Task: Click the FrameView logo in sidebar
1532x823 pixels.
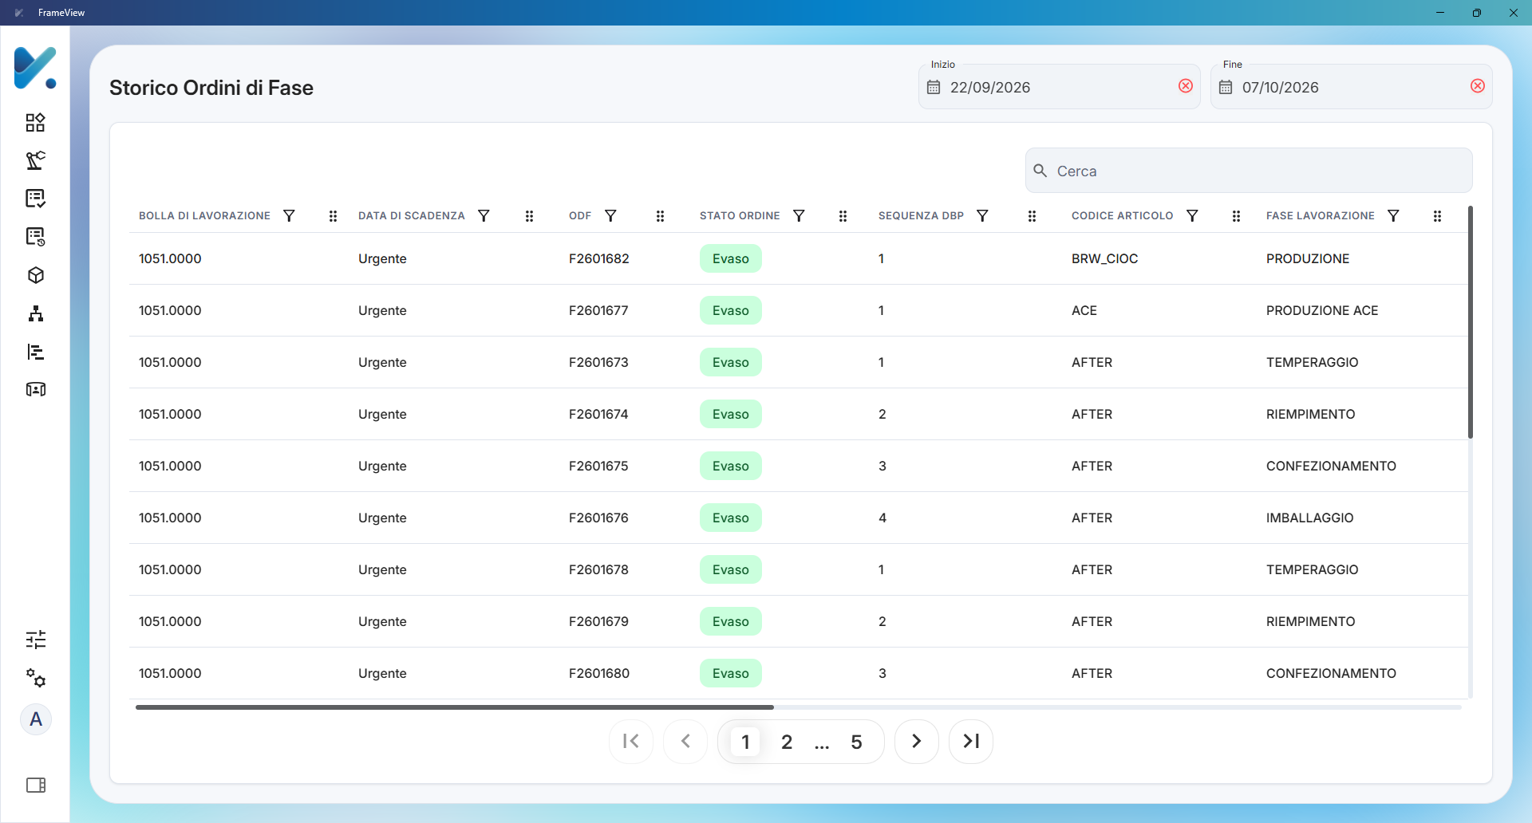Action: click(x=35, y=68)
